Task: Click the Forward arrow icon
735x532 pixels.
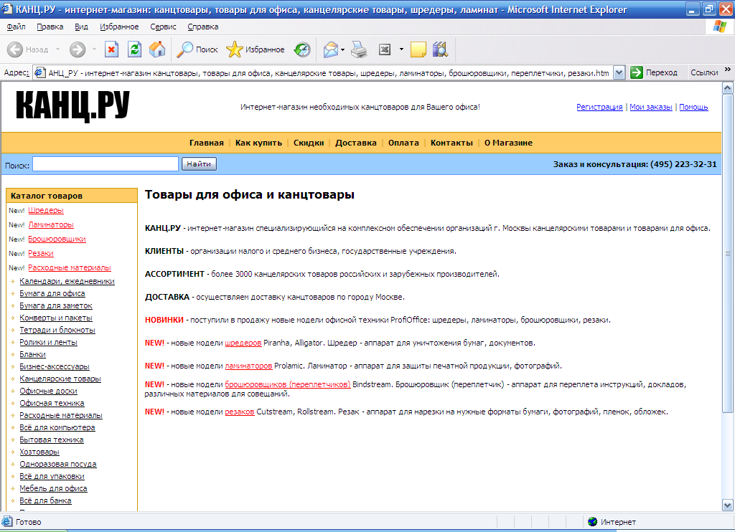Action: click(78, 49)
